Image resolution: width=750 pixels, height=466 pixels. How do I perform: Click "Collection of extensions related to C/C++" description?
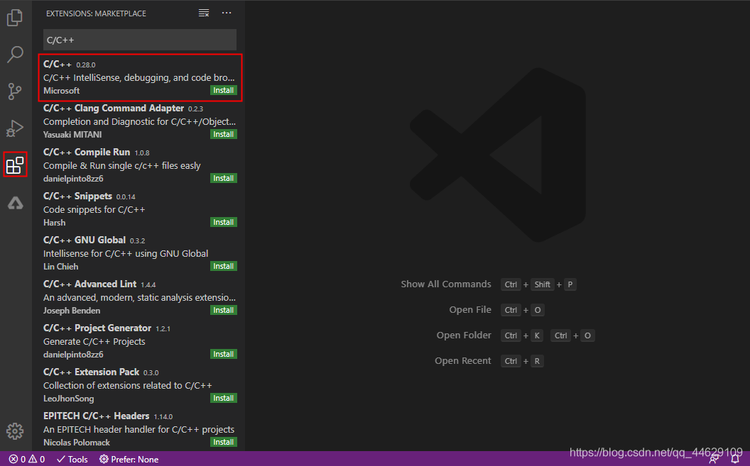(x=128, y=385)
